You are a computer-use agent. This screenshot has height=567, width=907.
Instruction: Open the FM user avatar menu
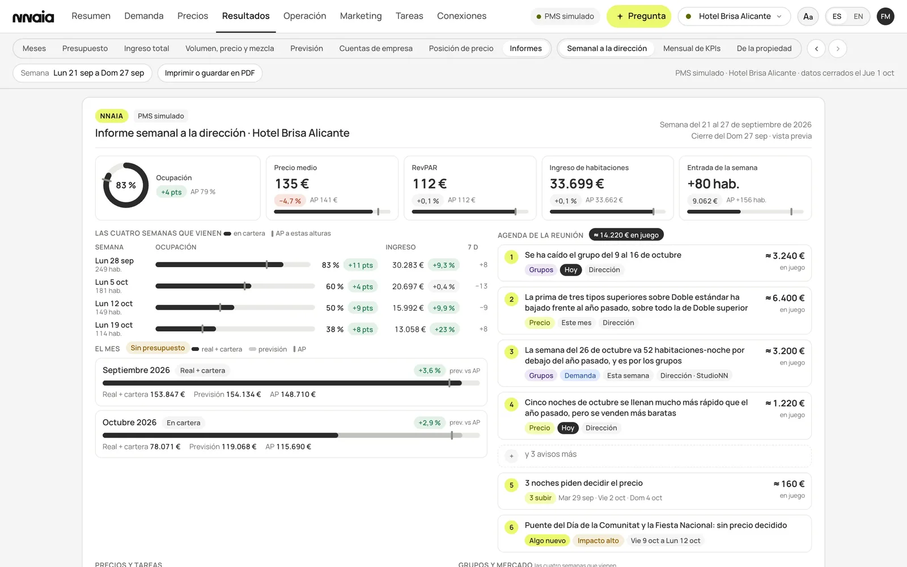(x=885, y=16)
